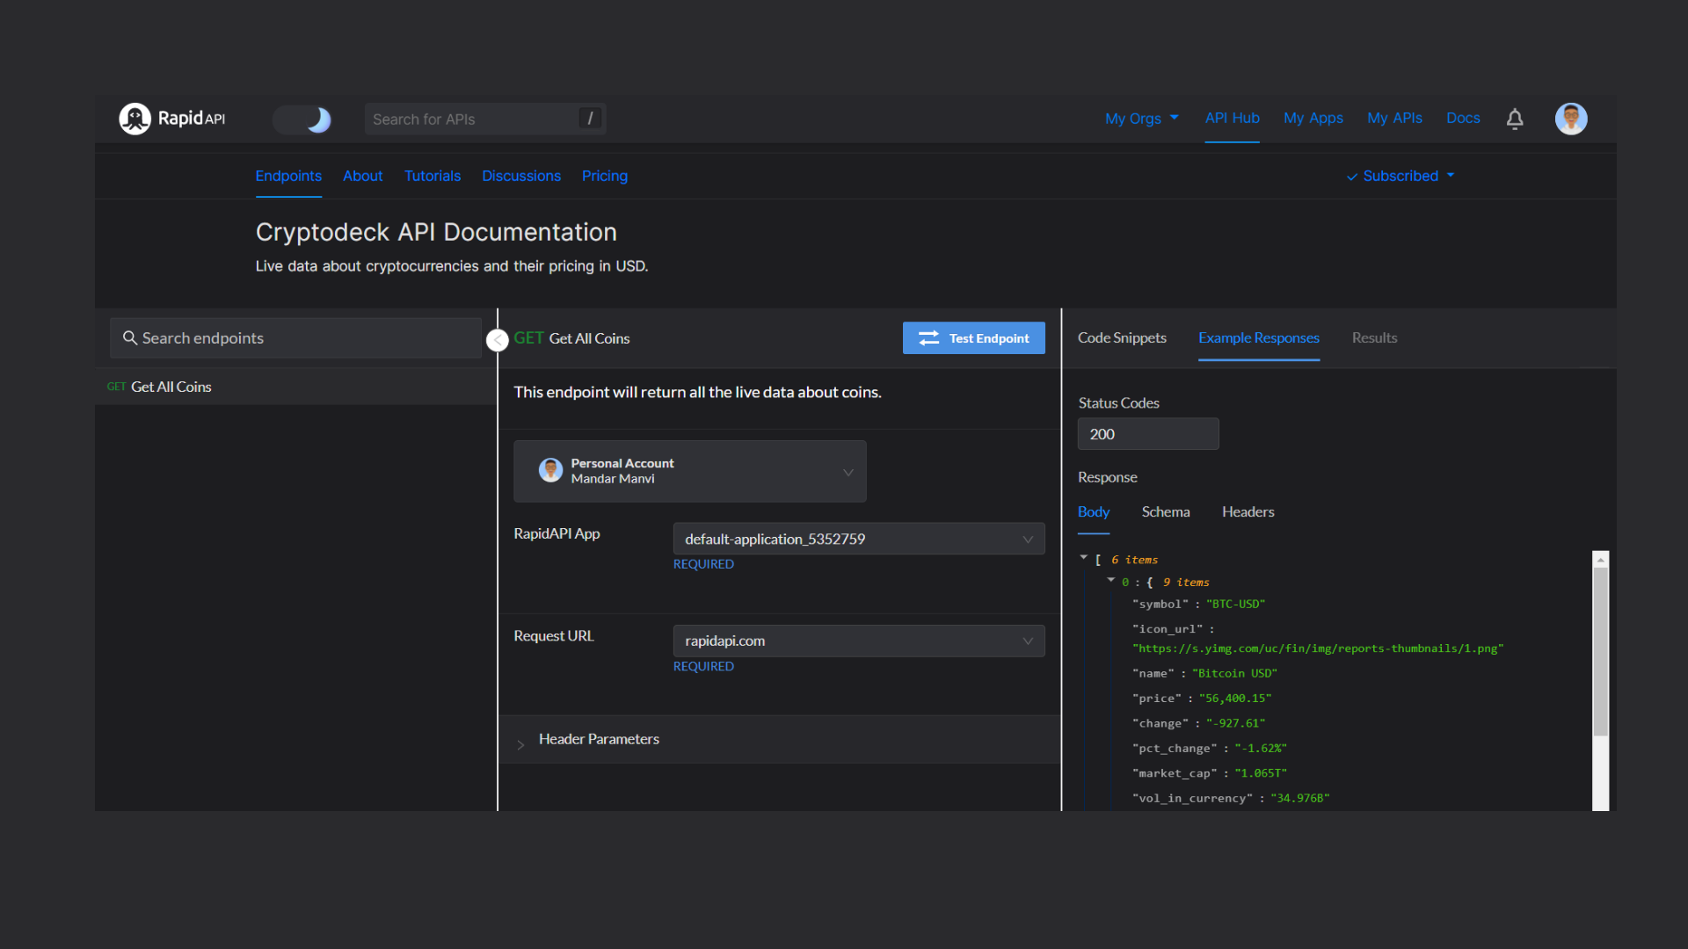Collapse the JSON item 0 object

click(x=1110, y=580)
